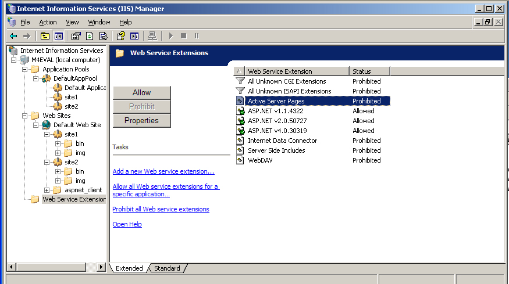Screen dimensions: 509x284
Task: Click the Refresh toolbar icon
Action: [90, 36]
